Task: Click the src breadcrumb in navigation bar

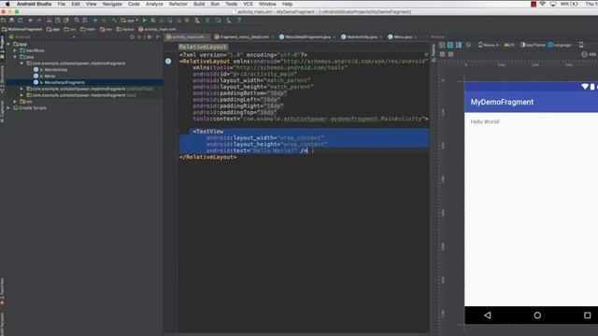Action: tap(69, 29)
